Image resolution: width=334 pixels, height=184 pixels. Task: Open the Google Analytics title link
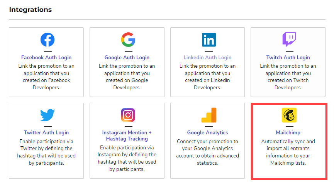coord(208,133)
